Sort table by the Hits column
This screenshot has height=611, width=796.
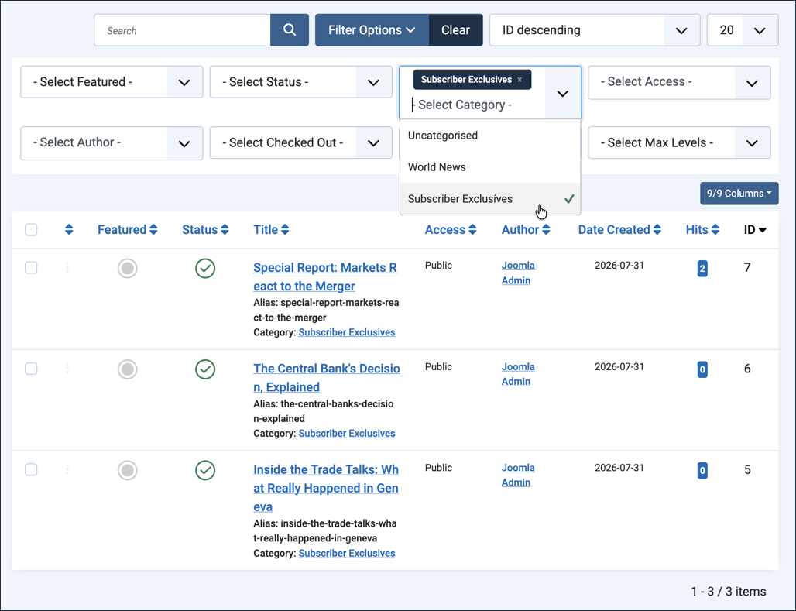click(x=702, y=229)
